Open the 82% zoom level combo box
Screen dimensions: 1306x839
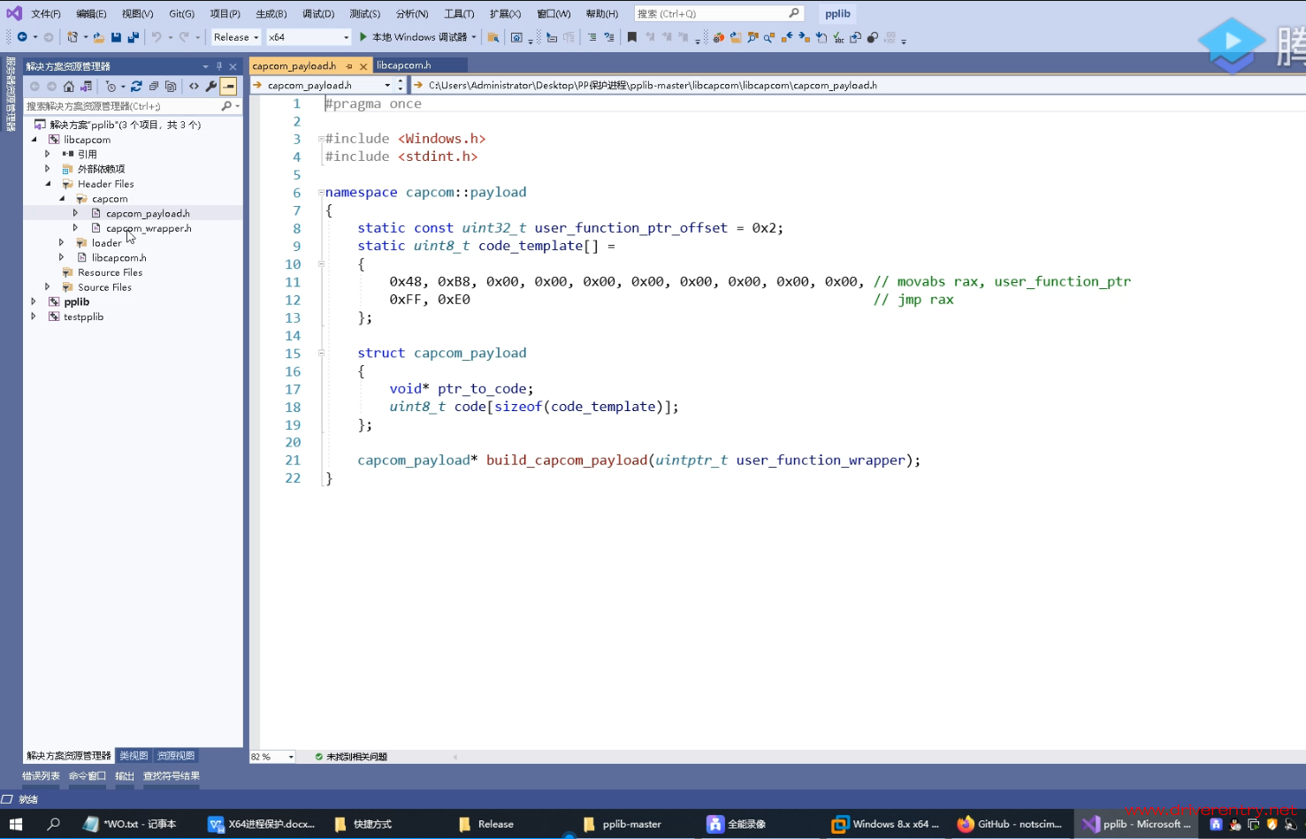point(272,757)
